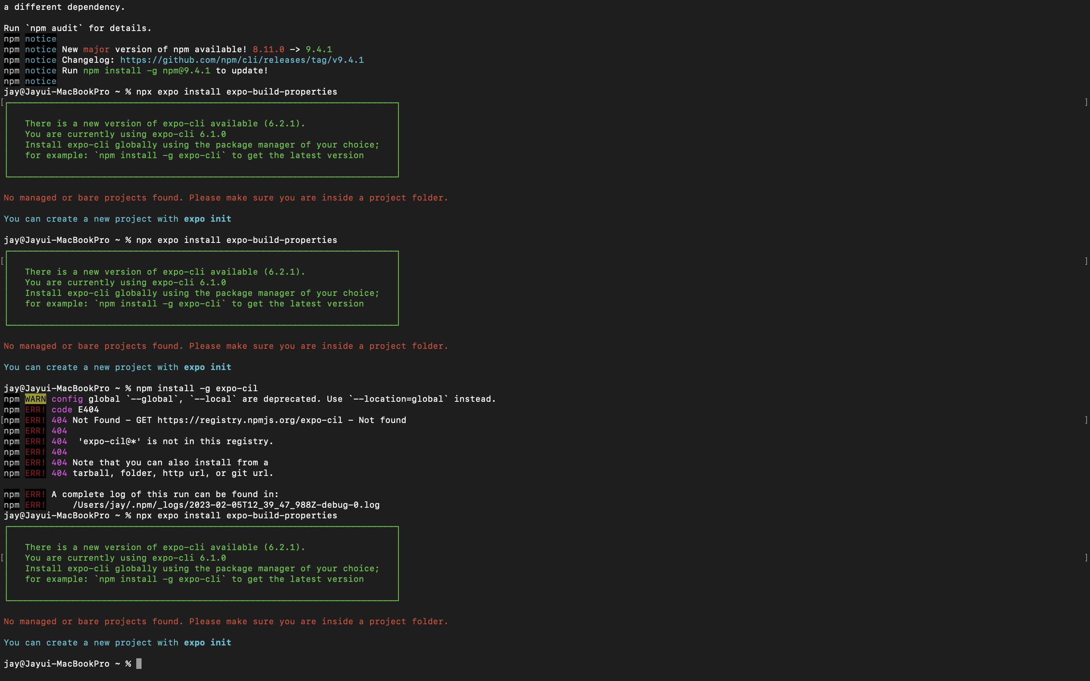Click the "Changelog:" label

point(88,60)
